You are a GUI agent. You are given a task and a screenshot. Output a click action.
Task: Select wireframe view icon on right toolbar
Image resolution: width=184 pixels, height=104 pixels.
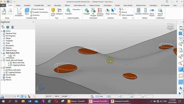(181, 76)
